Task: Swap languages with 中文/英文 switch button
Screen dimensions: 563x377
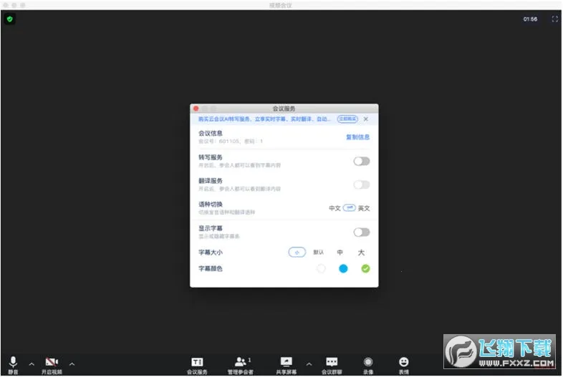Action: [349, 208]
